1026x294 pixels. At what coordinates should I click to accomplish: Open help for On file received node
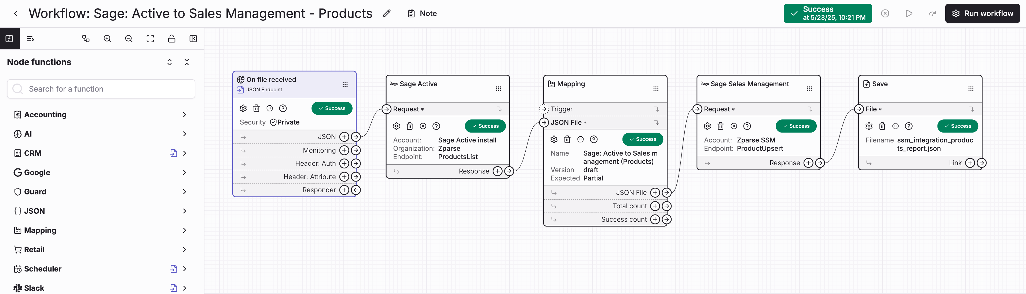click(x=283, y=108)
